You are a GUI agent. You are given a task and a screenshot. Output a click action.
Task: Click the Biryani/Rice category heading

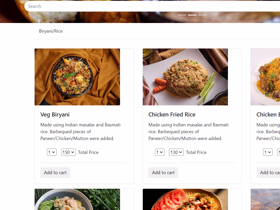point(51,31)
